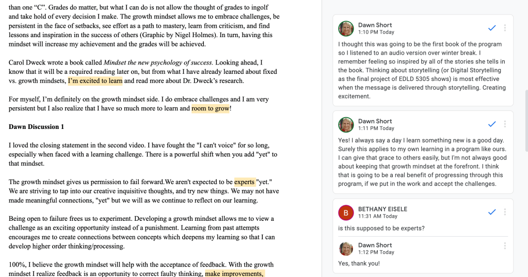Viewport: 528px width, 277px height.
Task: Open more options for 1:10 PM comment
Action: tap(505, 28)
